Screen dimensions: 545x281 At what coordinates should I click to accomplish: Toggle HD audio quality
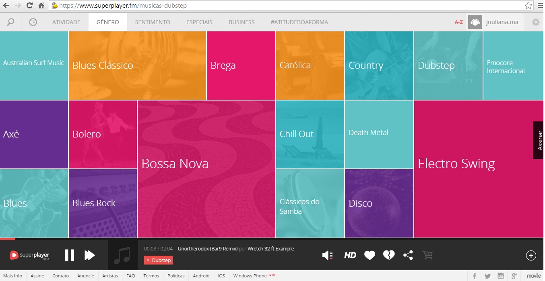[x=350, y=255]
